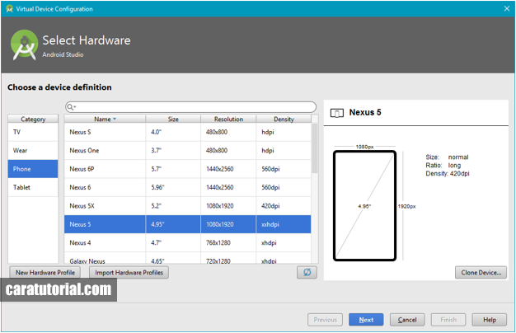The image size is (516, 333).
Task: Select the Phone category
Action: pyautogui.click(x=33, y=169)
